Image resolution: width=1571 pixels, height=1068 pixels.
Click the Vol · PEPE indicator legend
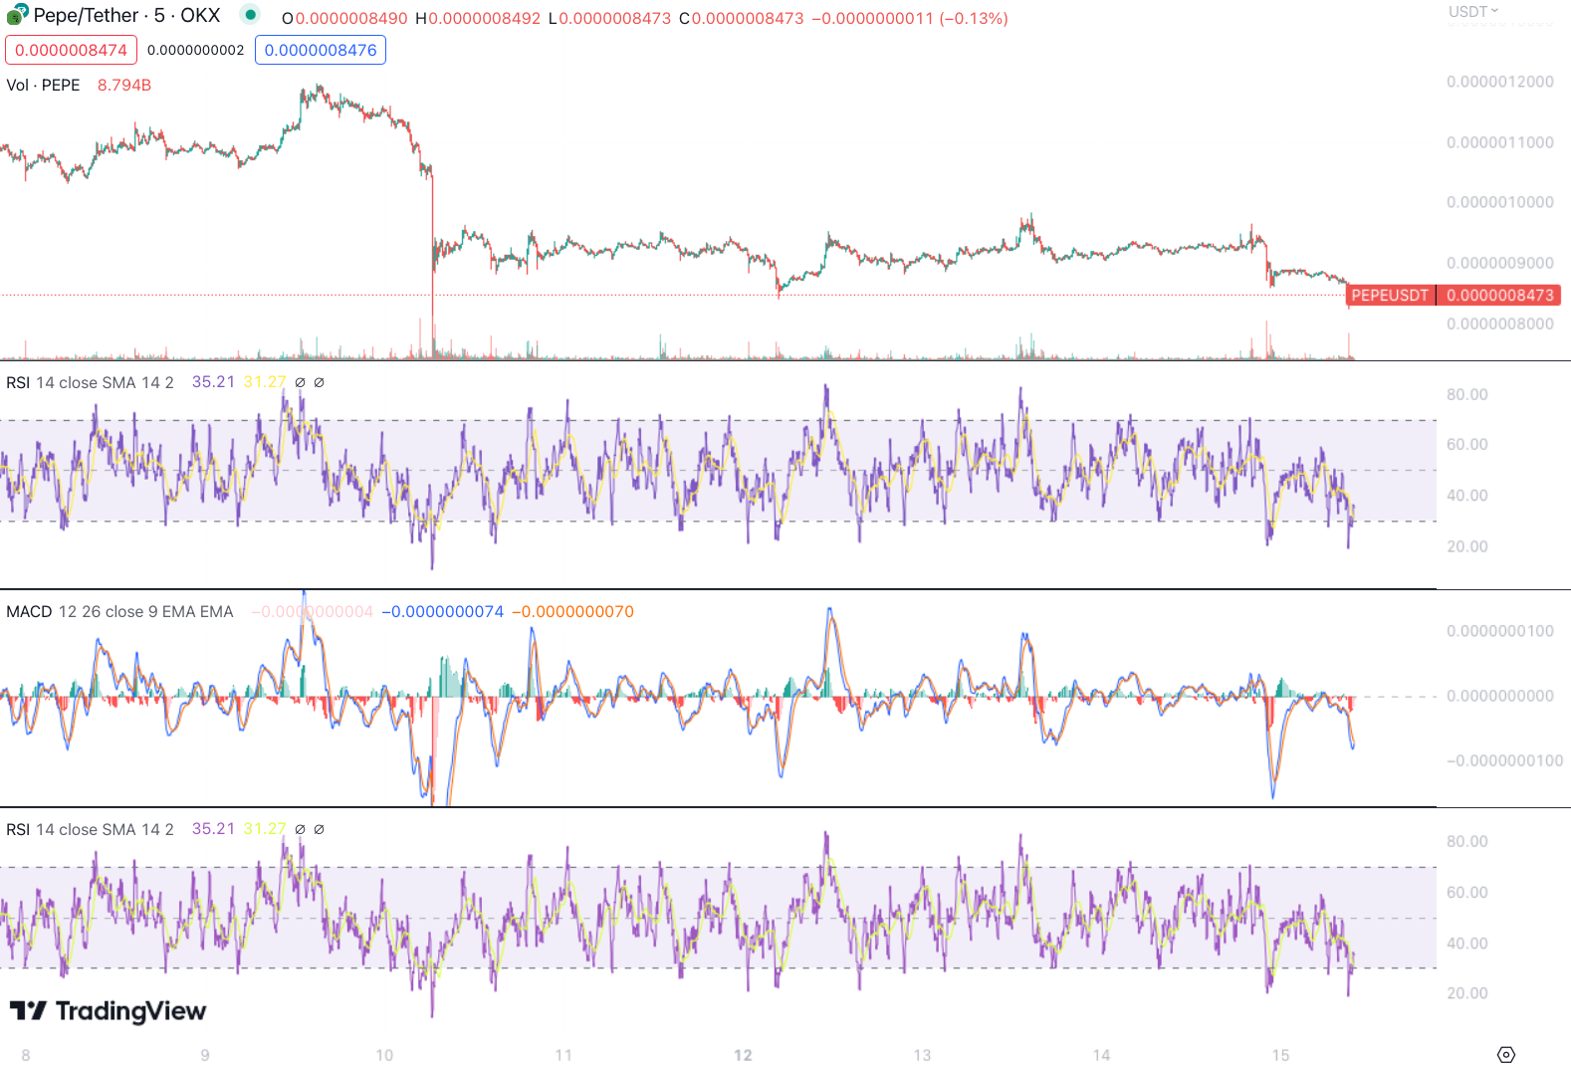[x=43, y=85]
